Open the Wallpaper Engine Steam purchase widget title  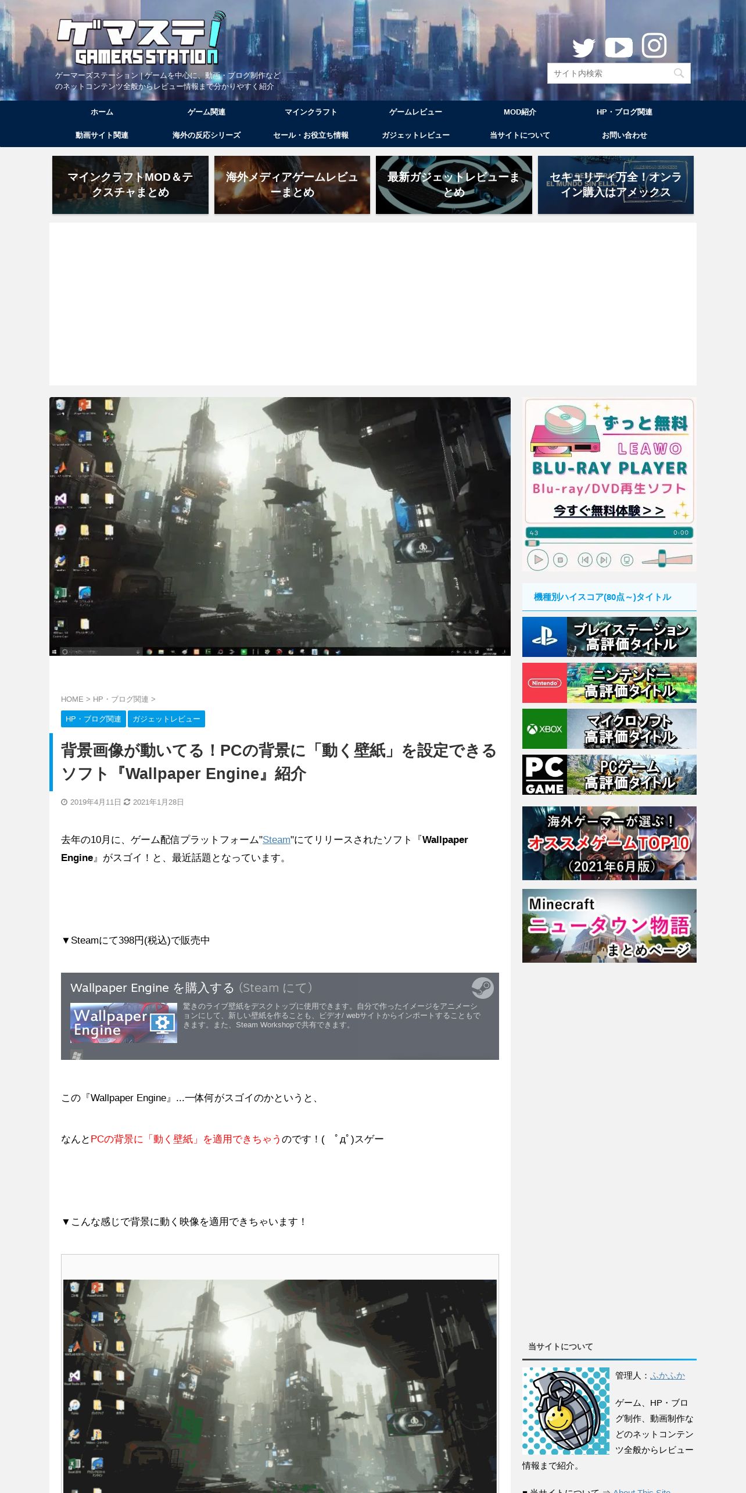[x=192, y=988]
